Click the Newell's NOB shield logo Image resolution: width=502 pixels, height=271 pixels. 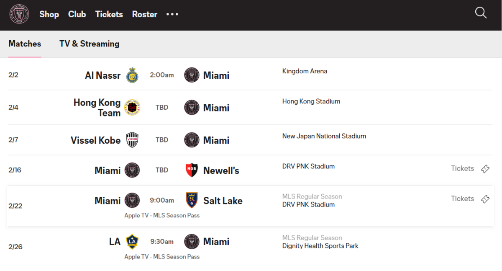(x=192, y=170)
